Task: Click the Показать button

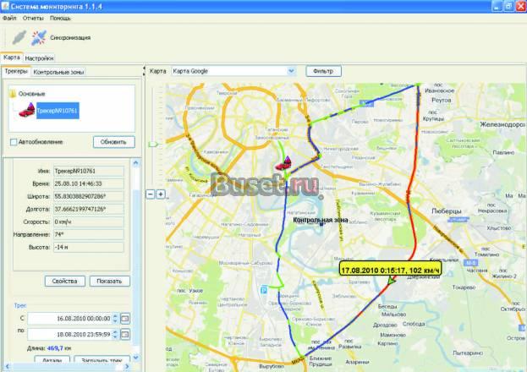Action: pyautogui.click(x=110, y=281)
